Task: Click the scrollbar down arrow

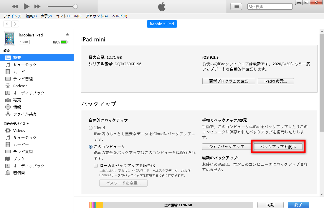Action: [x=322, y=194]
